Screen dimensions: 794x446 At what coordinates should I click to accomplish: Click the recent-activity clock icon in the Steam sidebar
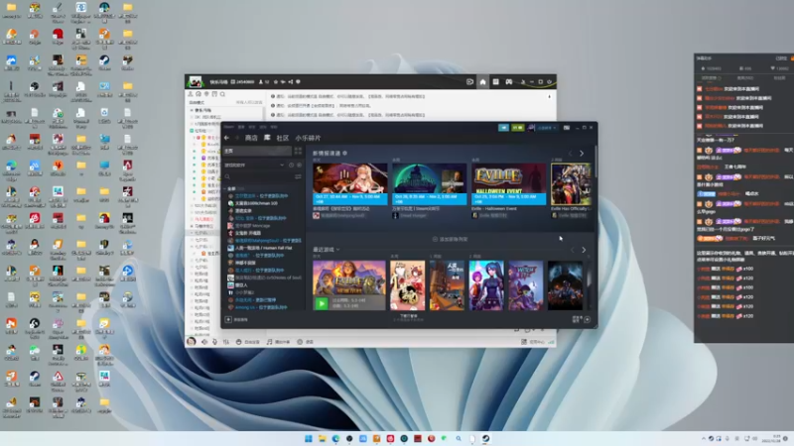point(291,165)
